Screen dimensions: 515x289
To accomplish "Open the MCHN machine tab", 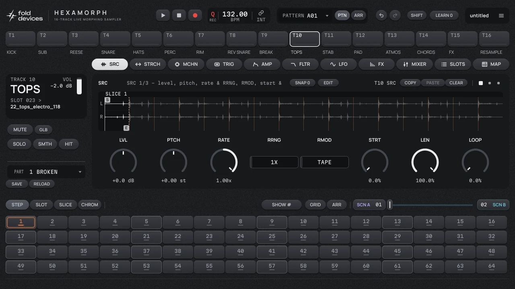I will point(186,64).
